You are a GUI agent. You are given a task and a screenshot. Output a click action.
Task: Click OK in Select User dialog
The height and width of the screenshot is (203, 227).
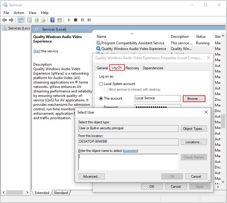click(172, 176)
